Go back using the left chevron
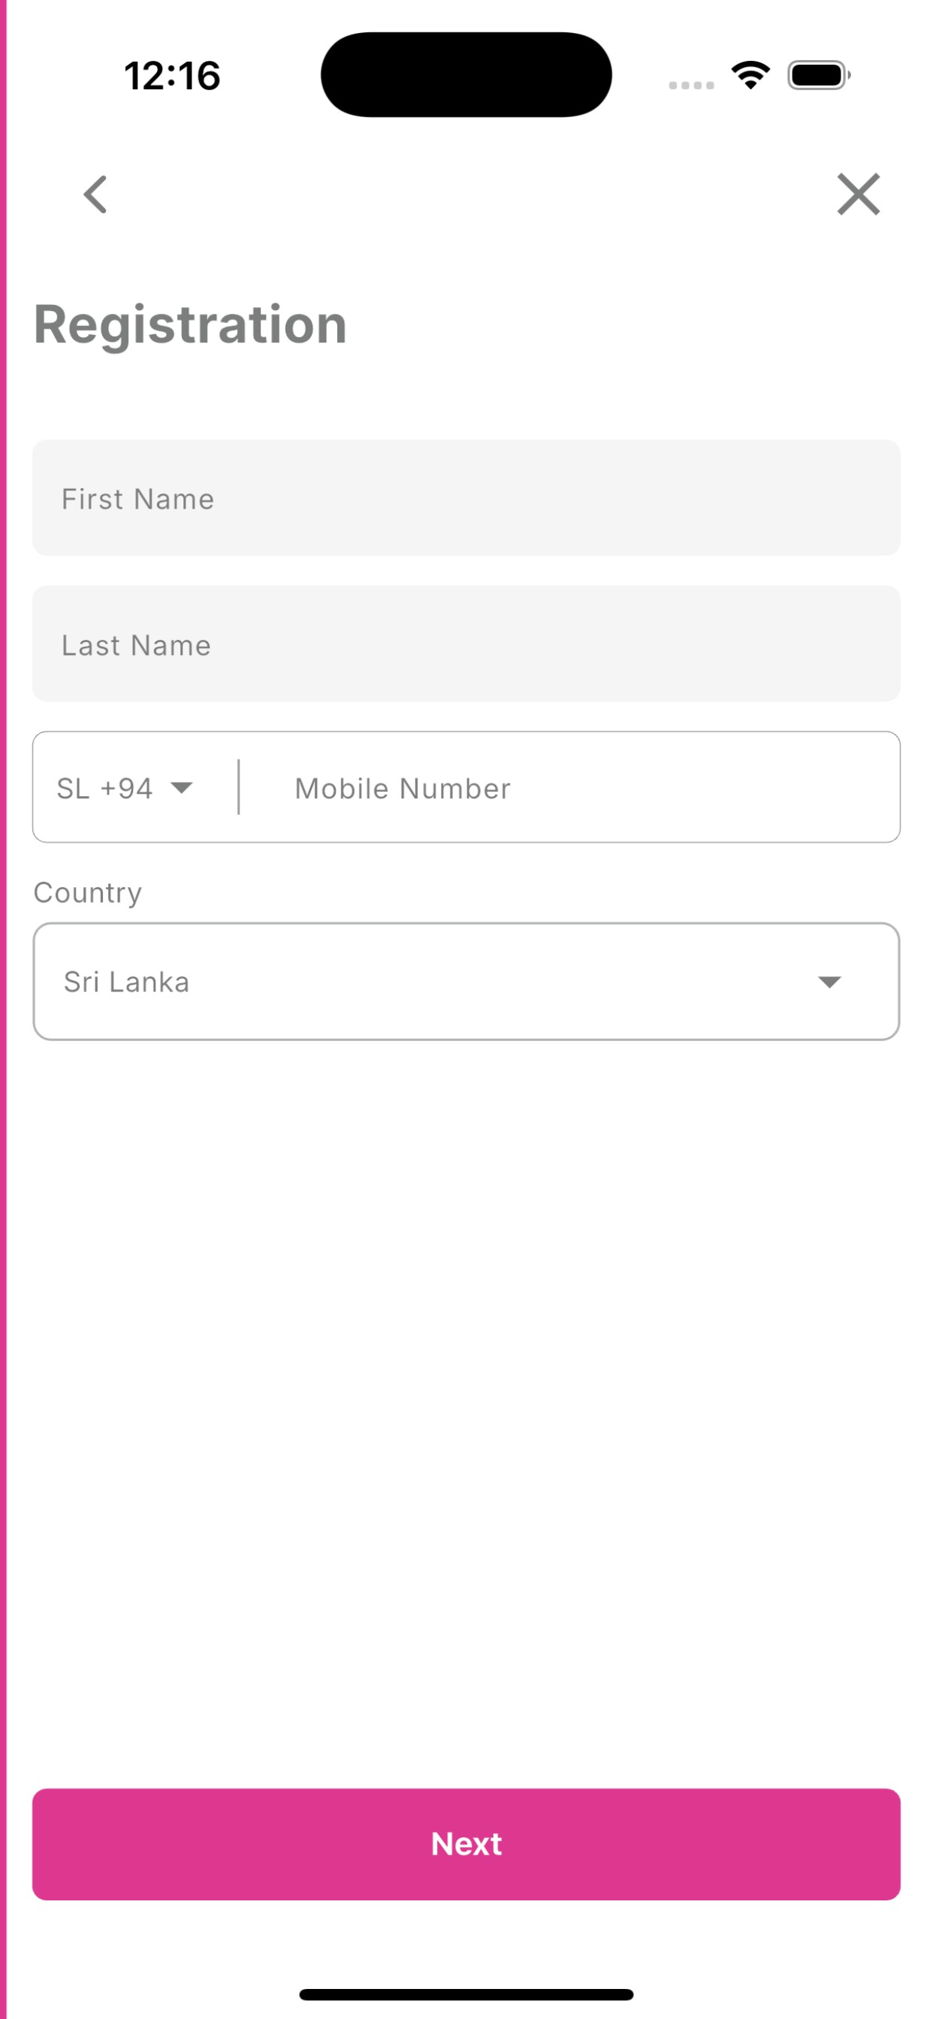 click(x=95, y=195)
